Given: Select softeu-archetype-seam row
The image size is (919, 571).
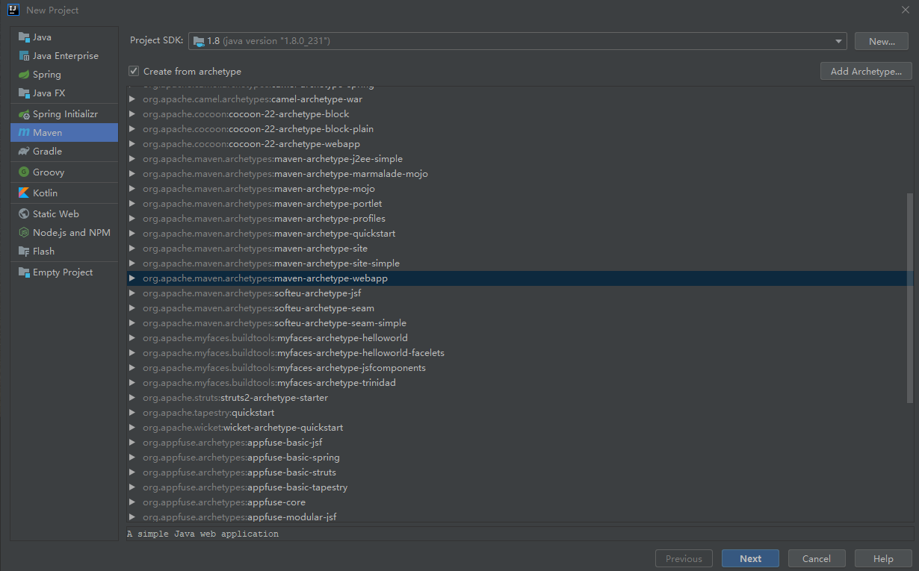Looking at the screenshot, I should [x=519, y=308].
